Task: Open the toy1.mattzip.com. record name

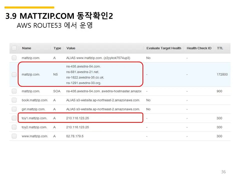Action: (34, 118)
